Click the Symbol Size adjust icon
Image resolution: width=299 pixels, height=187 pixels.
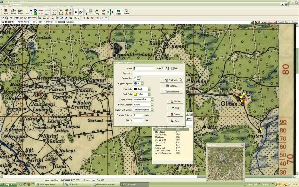139,78
